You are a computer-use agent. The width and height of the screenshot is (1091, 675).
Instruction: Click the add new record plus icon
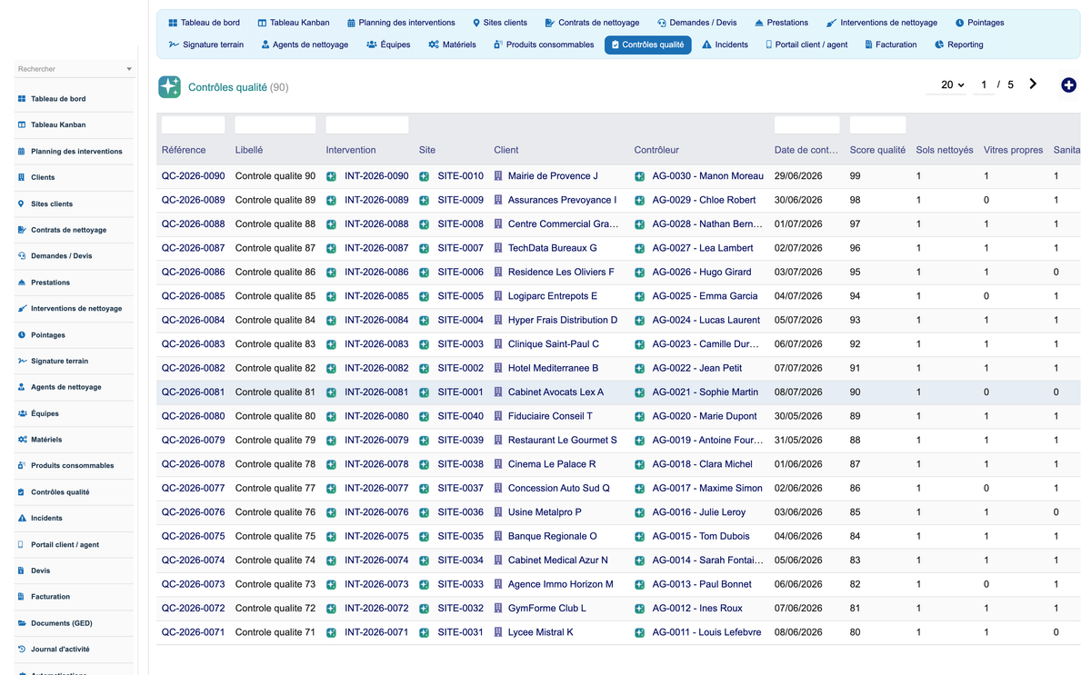[1068, 84]
